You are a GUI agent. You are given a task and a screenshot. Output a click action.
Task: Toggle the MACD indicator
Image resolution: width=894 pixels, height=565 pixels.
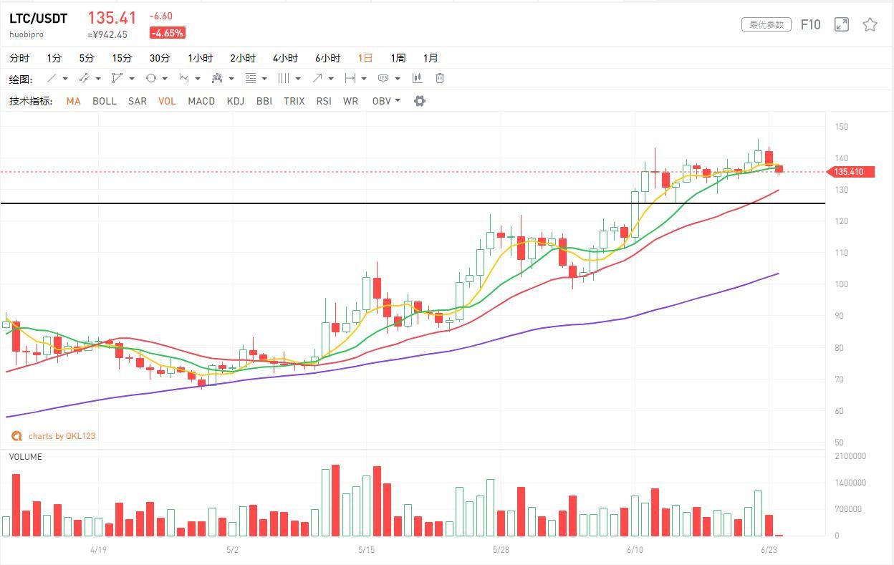201,101
